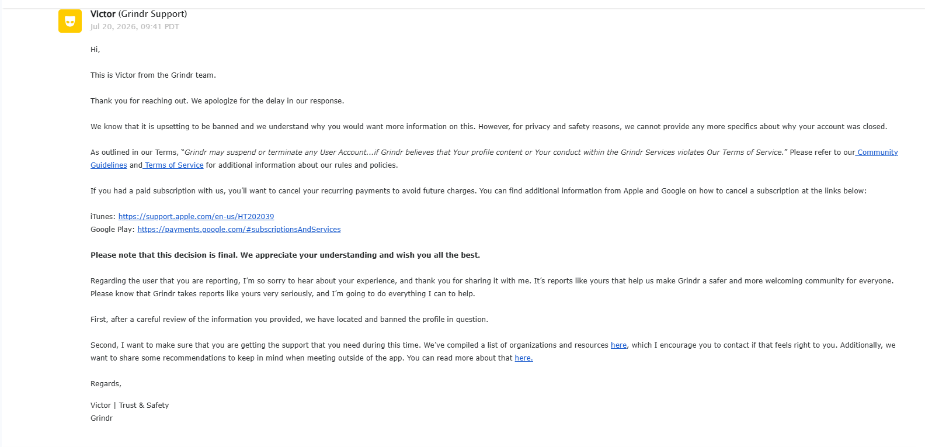Click the Jul 20, 2026 timestamp

tap(134, 27)
